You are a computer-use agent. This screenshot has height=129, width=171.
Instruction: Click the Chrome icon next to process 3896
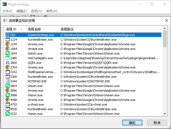coord(8,91)
